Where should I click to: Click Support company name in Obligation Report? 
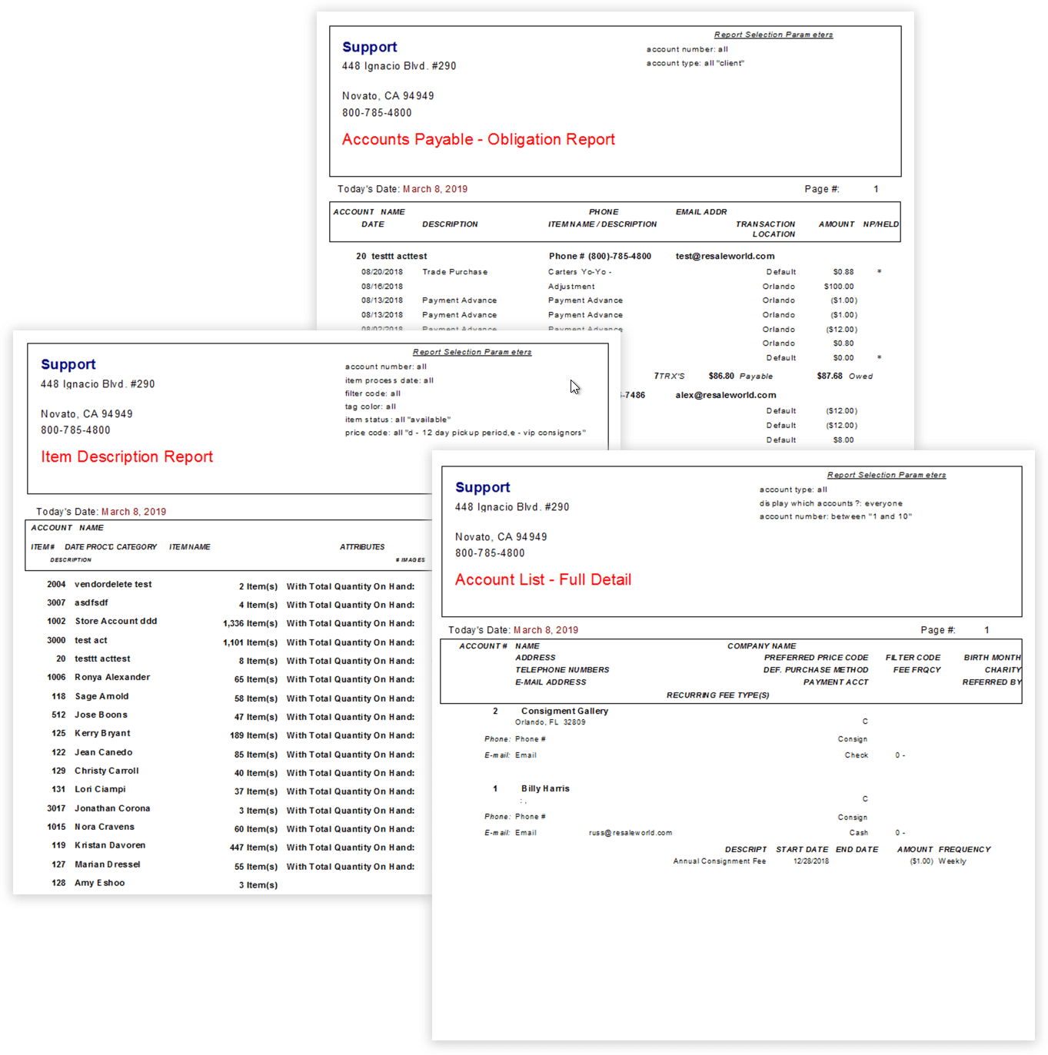tap(370, 48)
